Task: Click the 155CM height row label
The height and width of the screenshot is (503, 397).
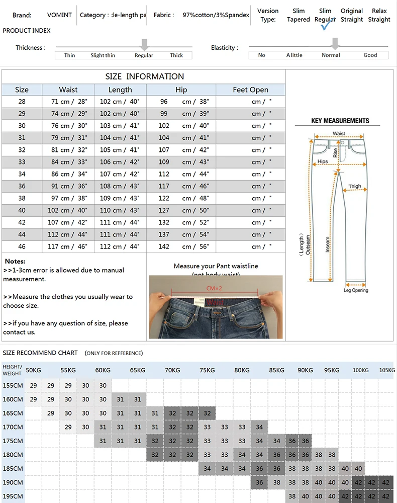Action: point(13,385)
